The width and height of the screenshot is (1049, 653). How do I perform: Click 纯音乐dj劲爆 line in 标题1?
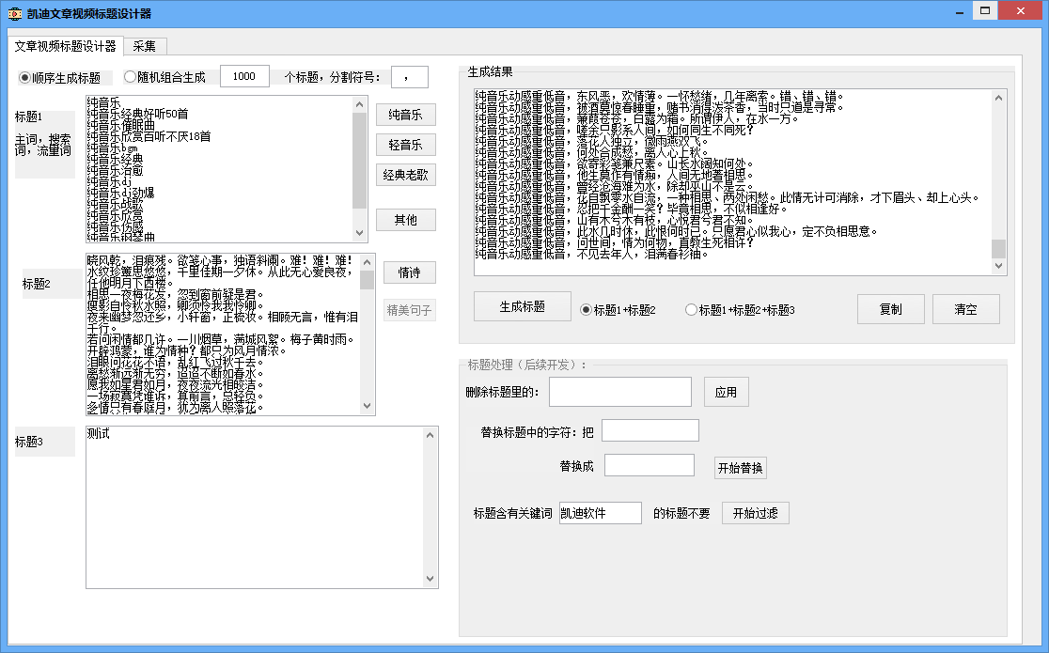pyautogui.click(x=121, y=194)
